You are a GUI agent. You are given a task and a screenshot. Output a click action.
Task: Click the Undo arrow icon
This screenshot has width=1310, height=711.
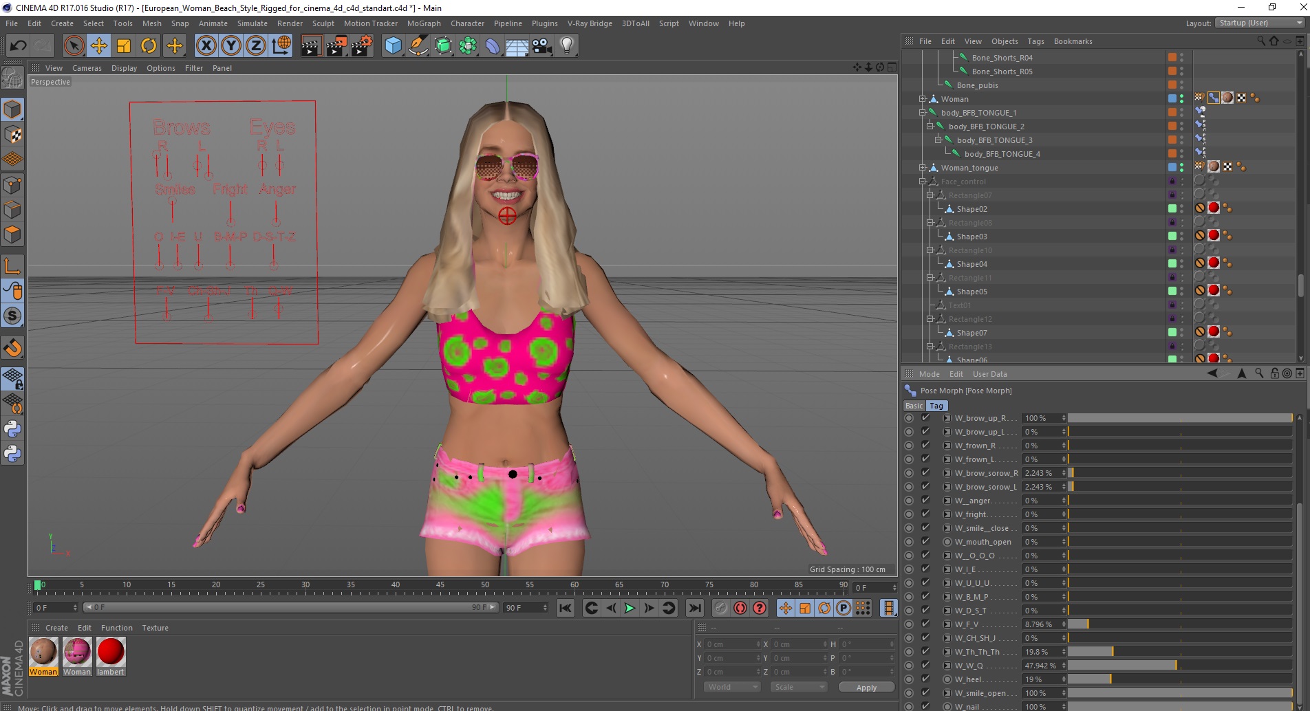point(18,46)
